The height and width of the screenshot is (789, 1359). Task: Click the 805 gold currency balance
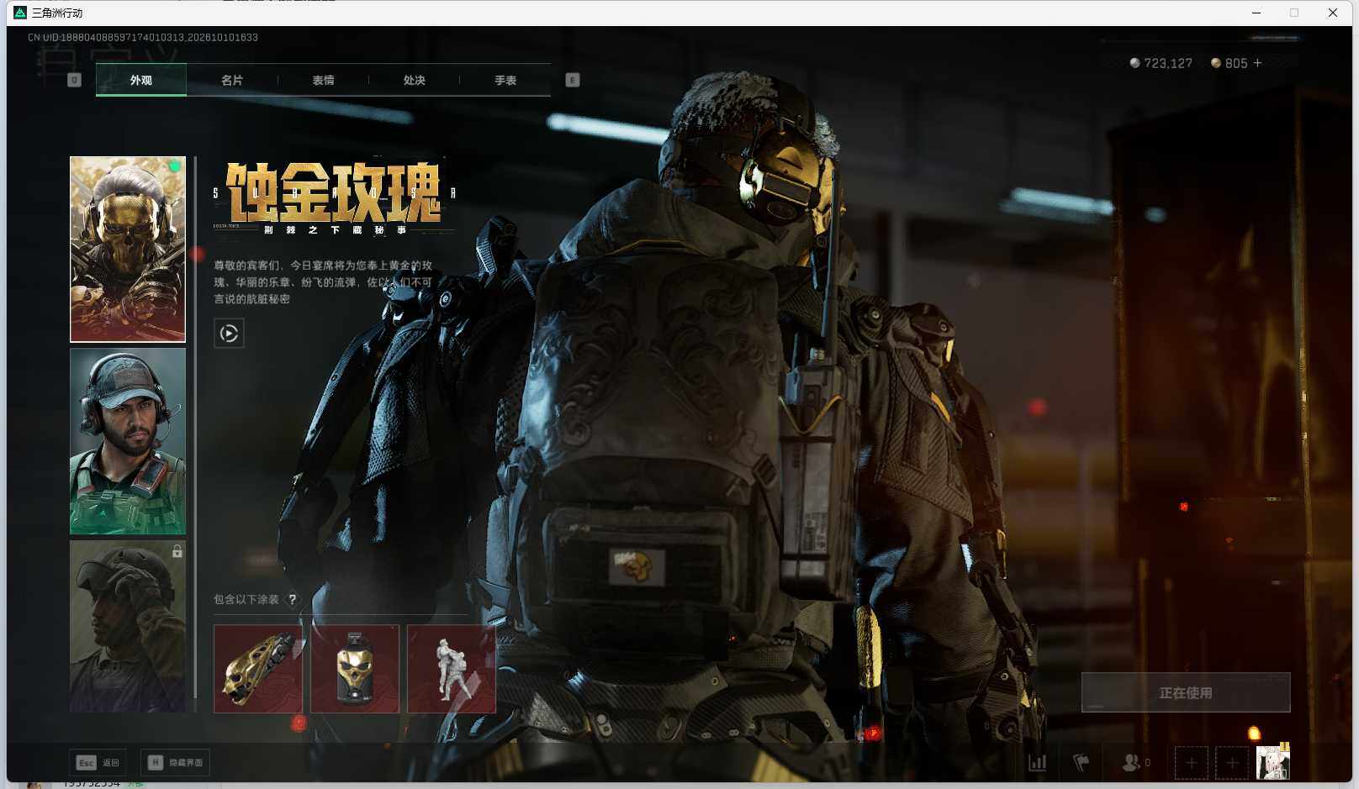click(1229, 63)
